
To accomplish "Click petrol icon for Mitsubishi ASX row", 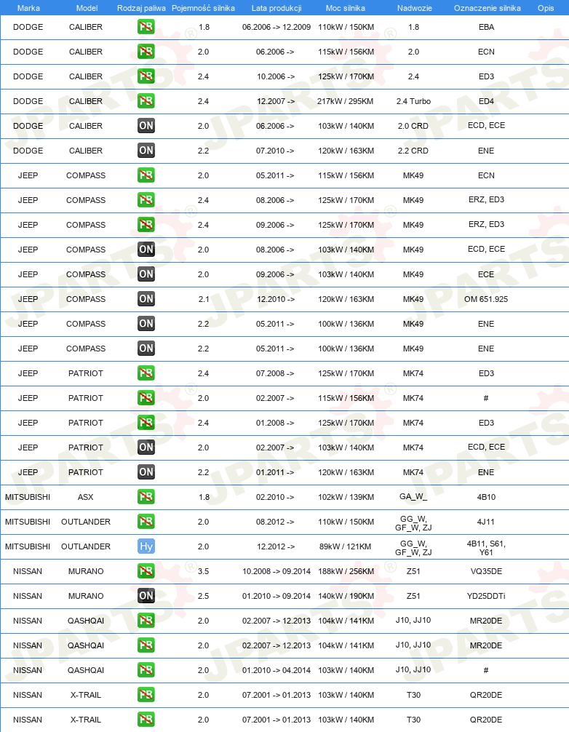I will pos(146,497).
